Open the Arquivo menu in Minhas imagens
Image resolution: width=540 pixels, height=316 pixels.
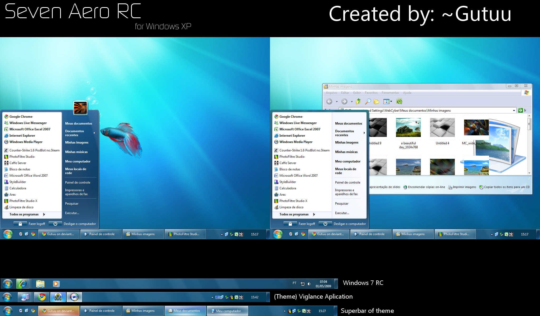click(331, 93)
